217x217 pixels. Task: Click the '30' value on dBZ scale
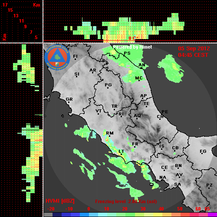[143, 209]
